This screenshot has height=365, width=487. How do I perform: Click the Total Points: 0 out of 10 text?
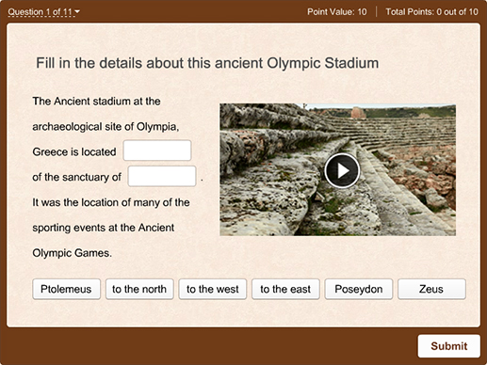431,12
